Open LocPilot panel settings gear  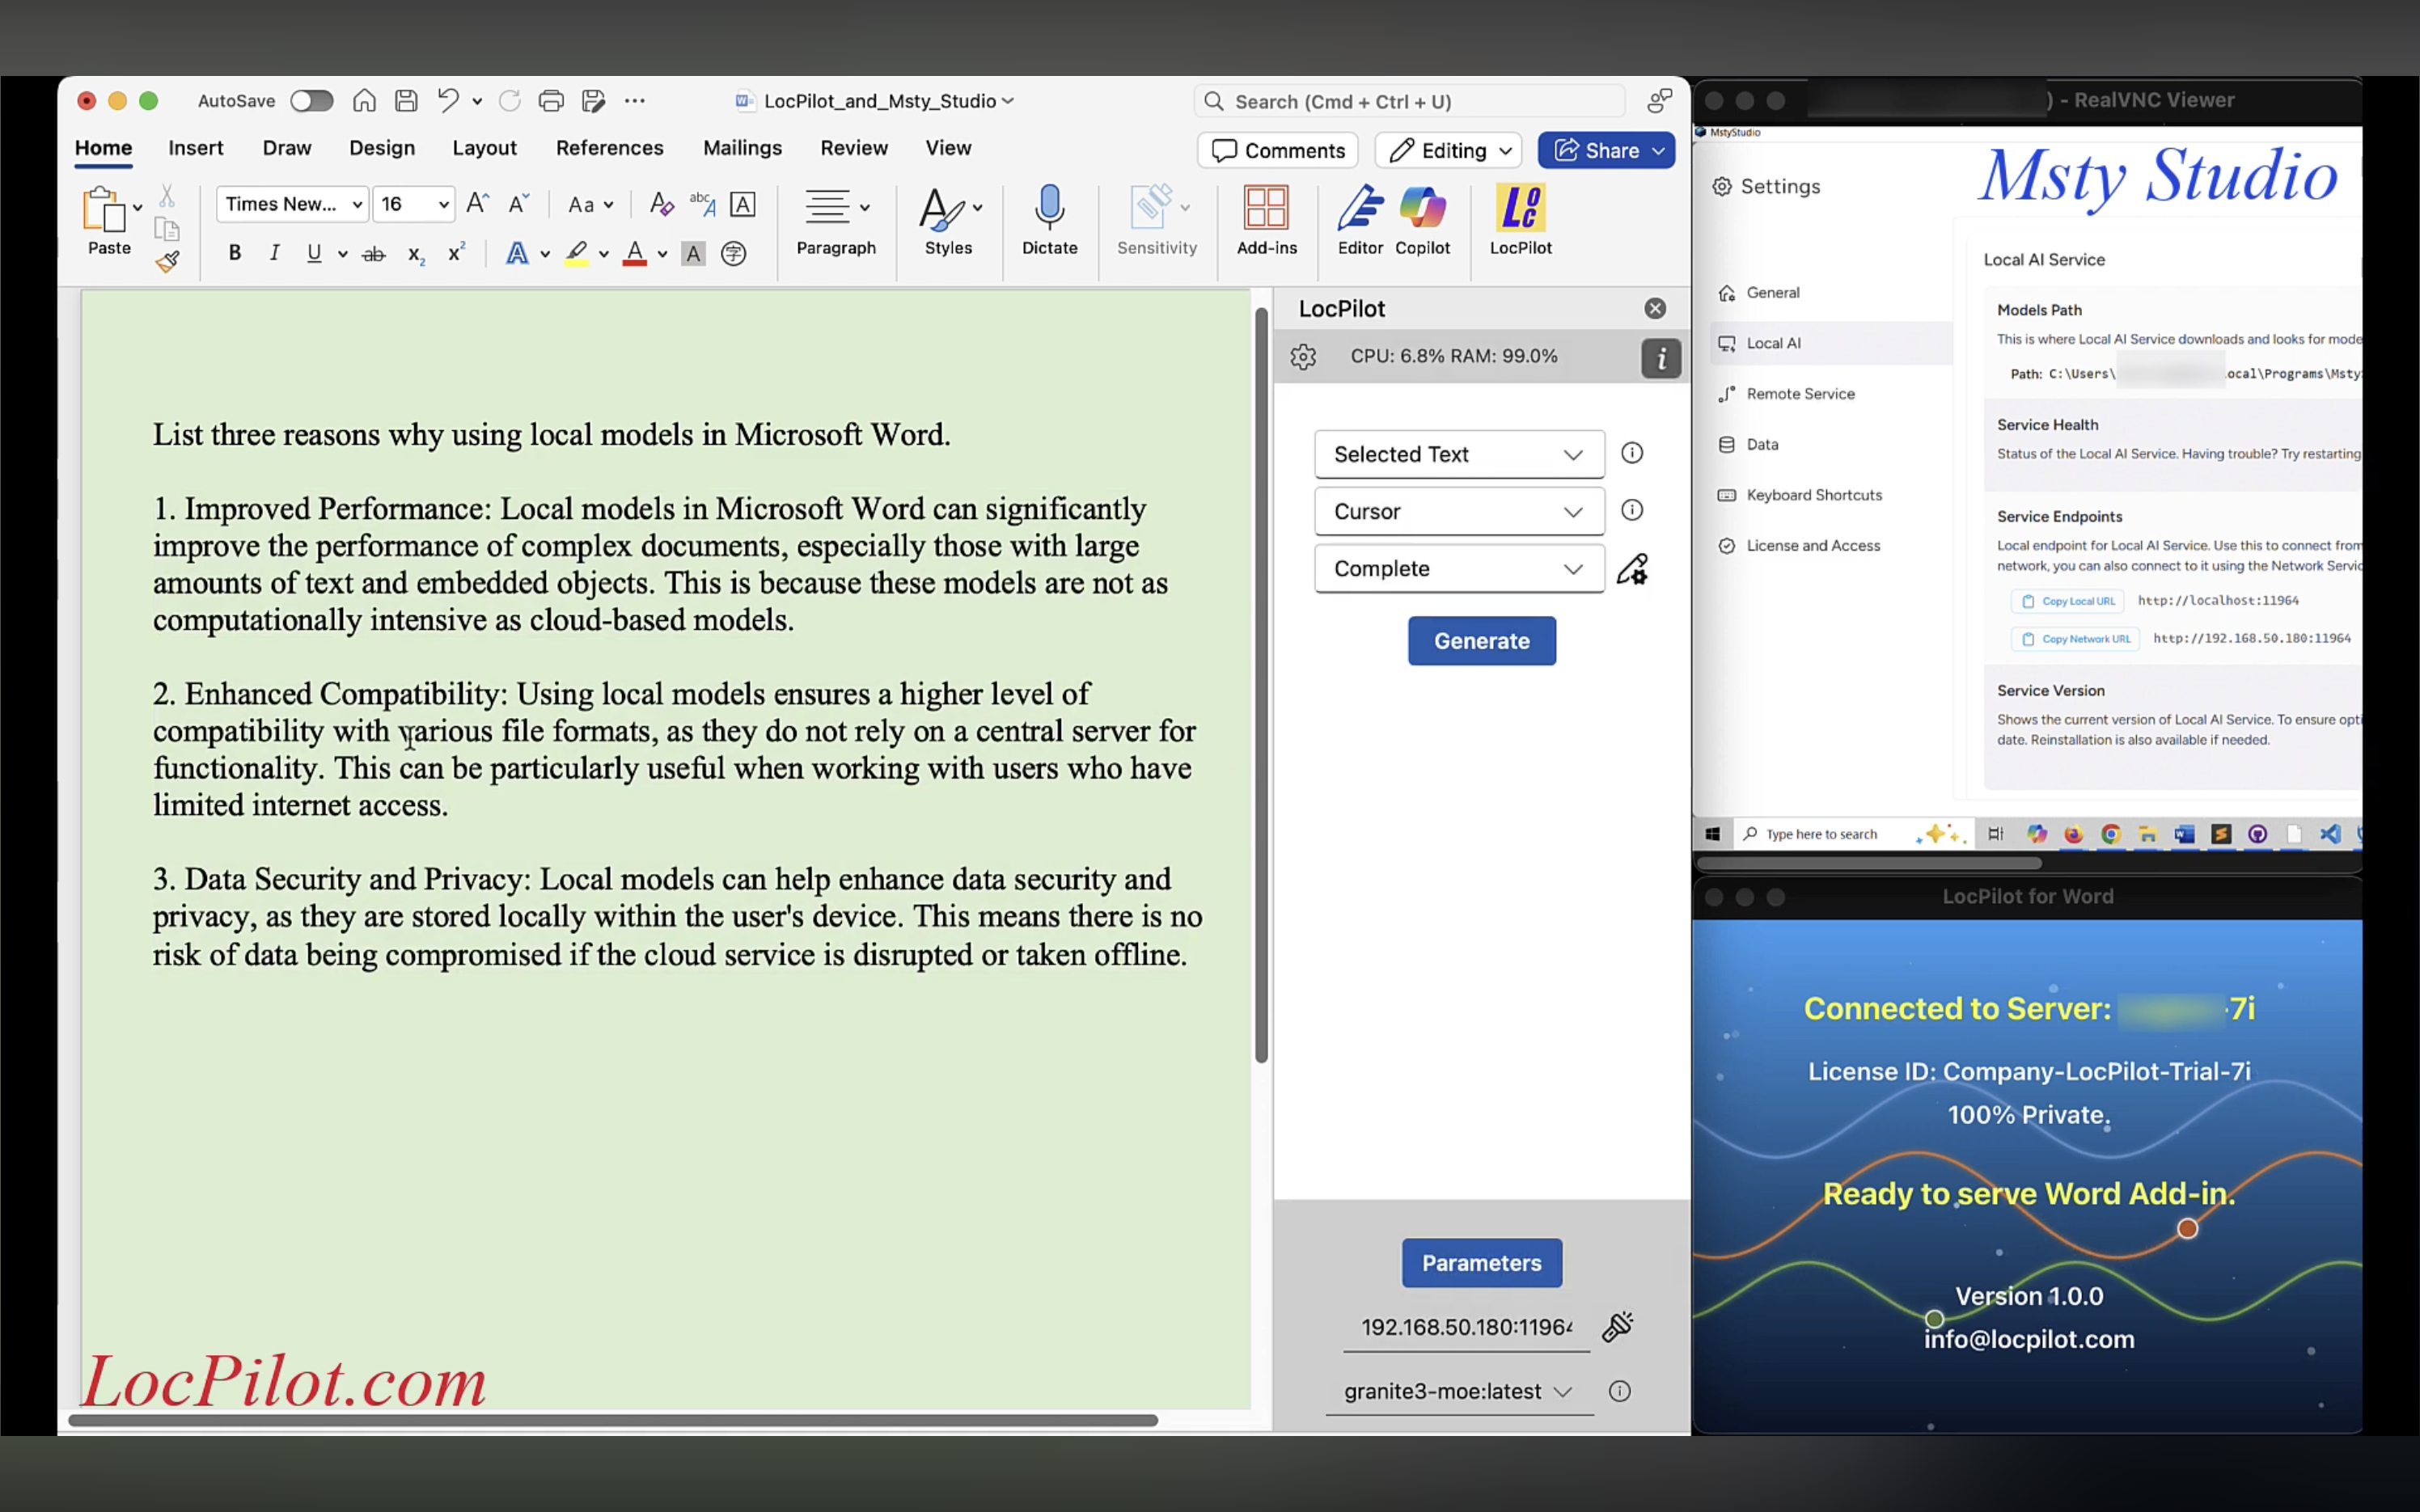click(x=1303, y=356)
